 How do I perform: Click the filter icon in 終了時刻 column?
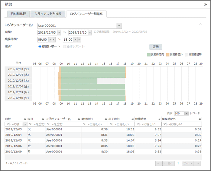(x=111, y=124)
